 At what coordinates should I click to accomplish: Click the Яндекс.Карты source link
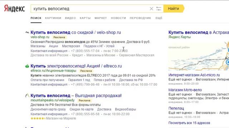(x=180, y=37)
